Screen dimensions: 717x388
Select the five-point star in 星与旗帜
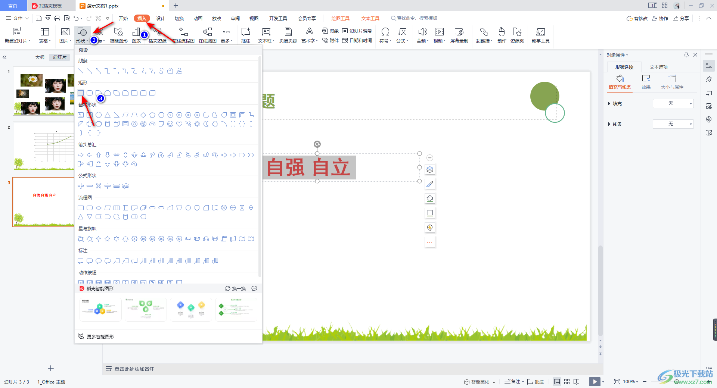[x=108, y=239]
